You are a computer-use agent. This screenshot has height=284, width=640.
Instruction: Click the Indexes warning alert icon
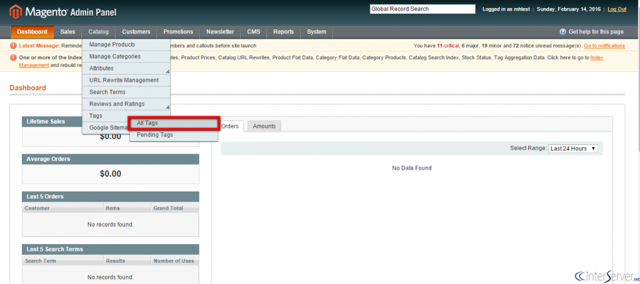pos(14,58)
